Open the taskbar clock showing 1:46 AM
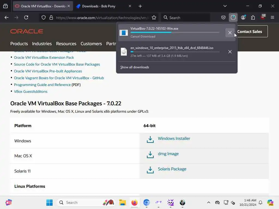The image size is (279, 209). coord(248,202)
